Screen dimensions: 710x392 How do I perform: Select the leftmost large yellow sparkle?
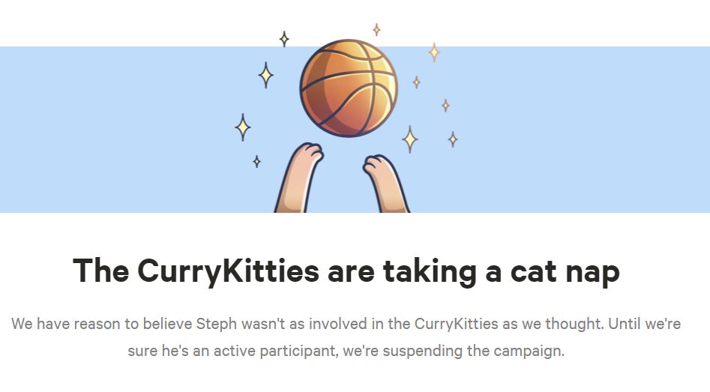pyautogui.click(x=242, y=127)
